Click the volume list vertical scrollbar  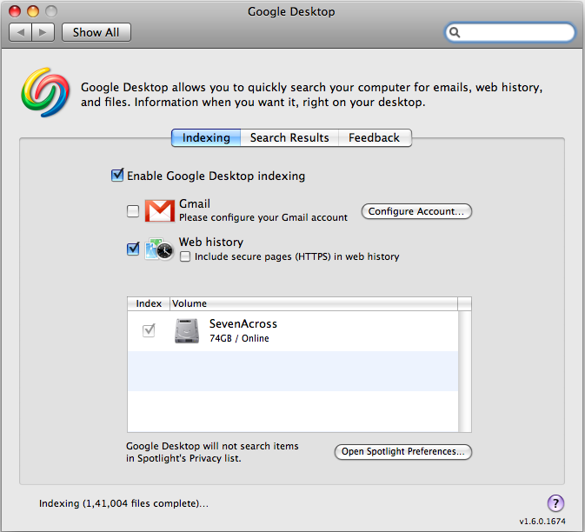point(465,371)
